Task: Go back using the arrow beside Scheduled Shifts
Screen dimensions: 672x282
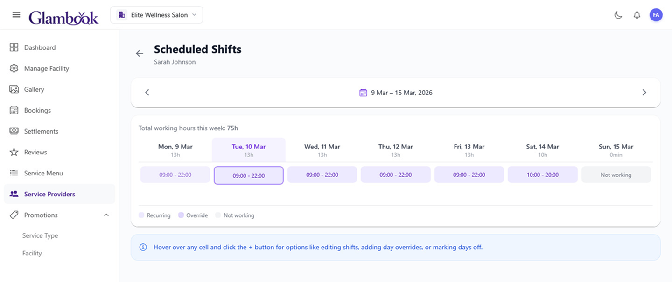Action: pos(140,54)
